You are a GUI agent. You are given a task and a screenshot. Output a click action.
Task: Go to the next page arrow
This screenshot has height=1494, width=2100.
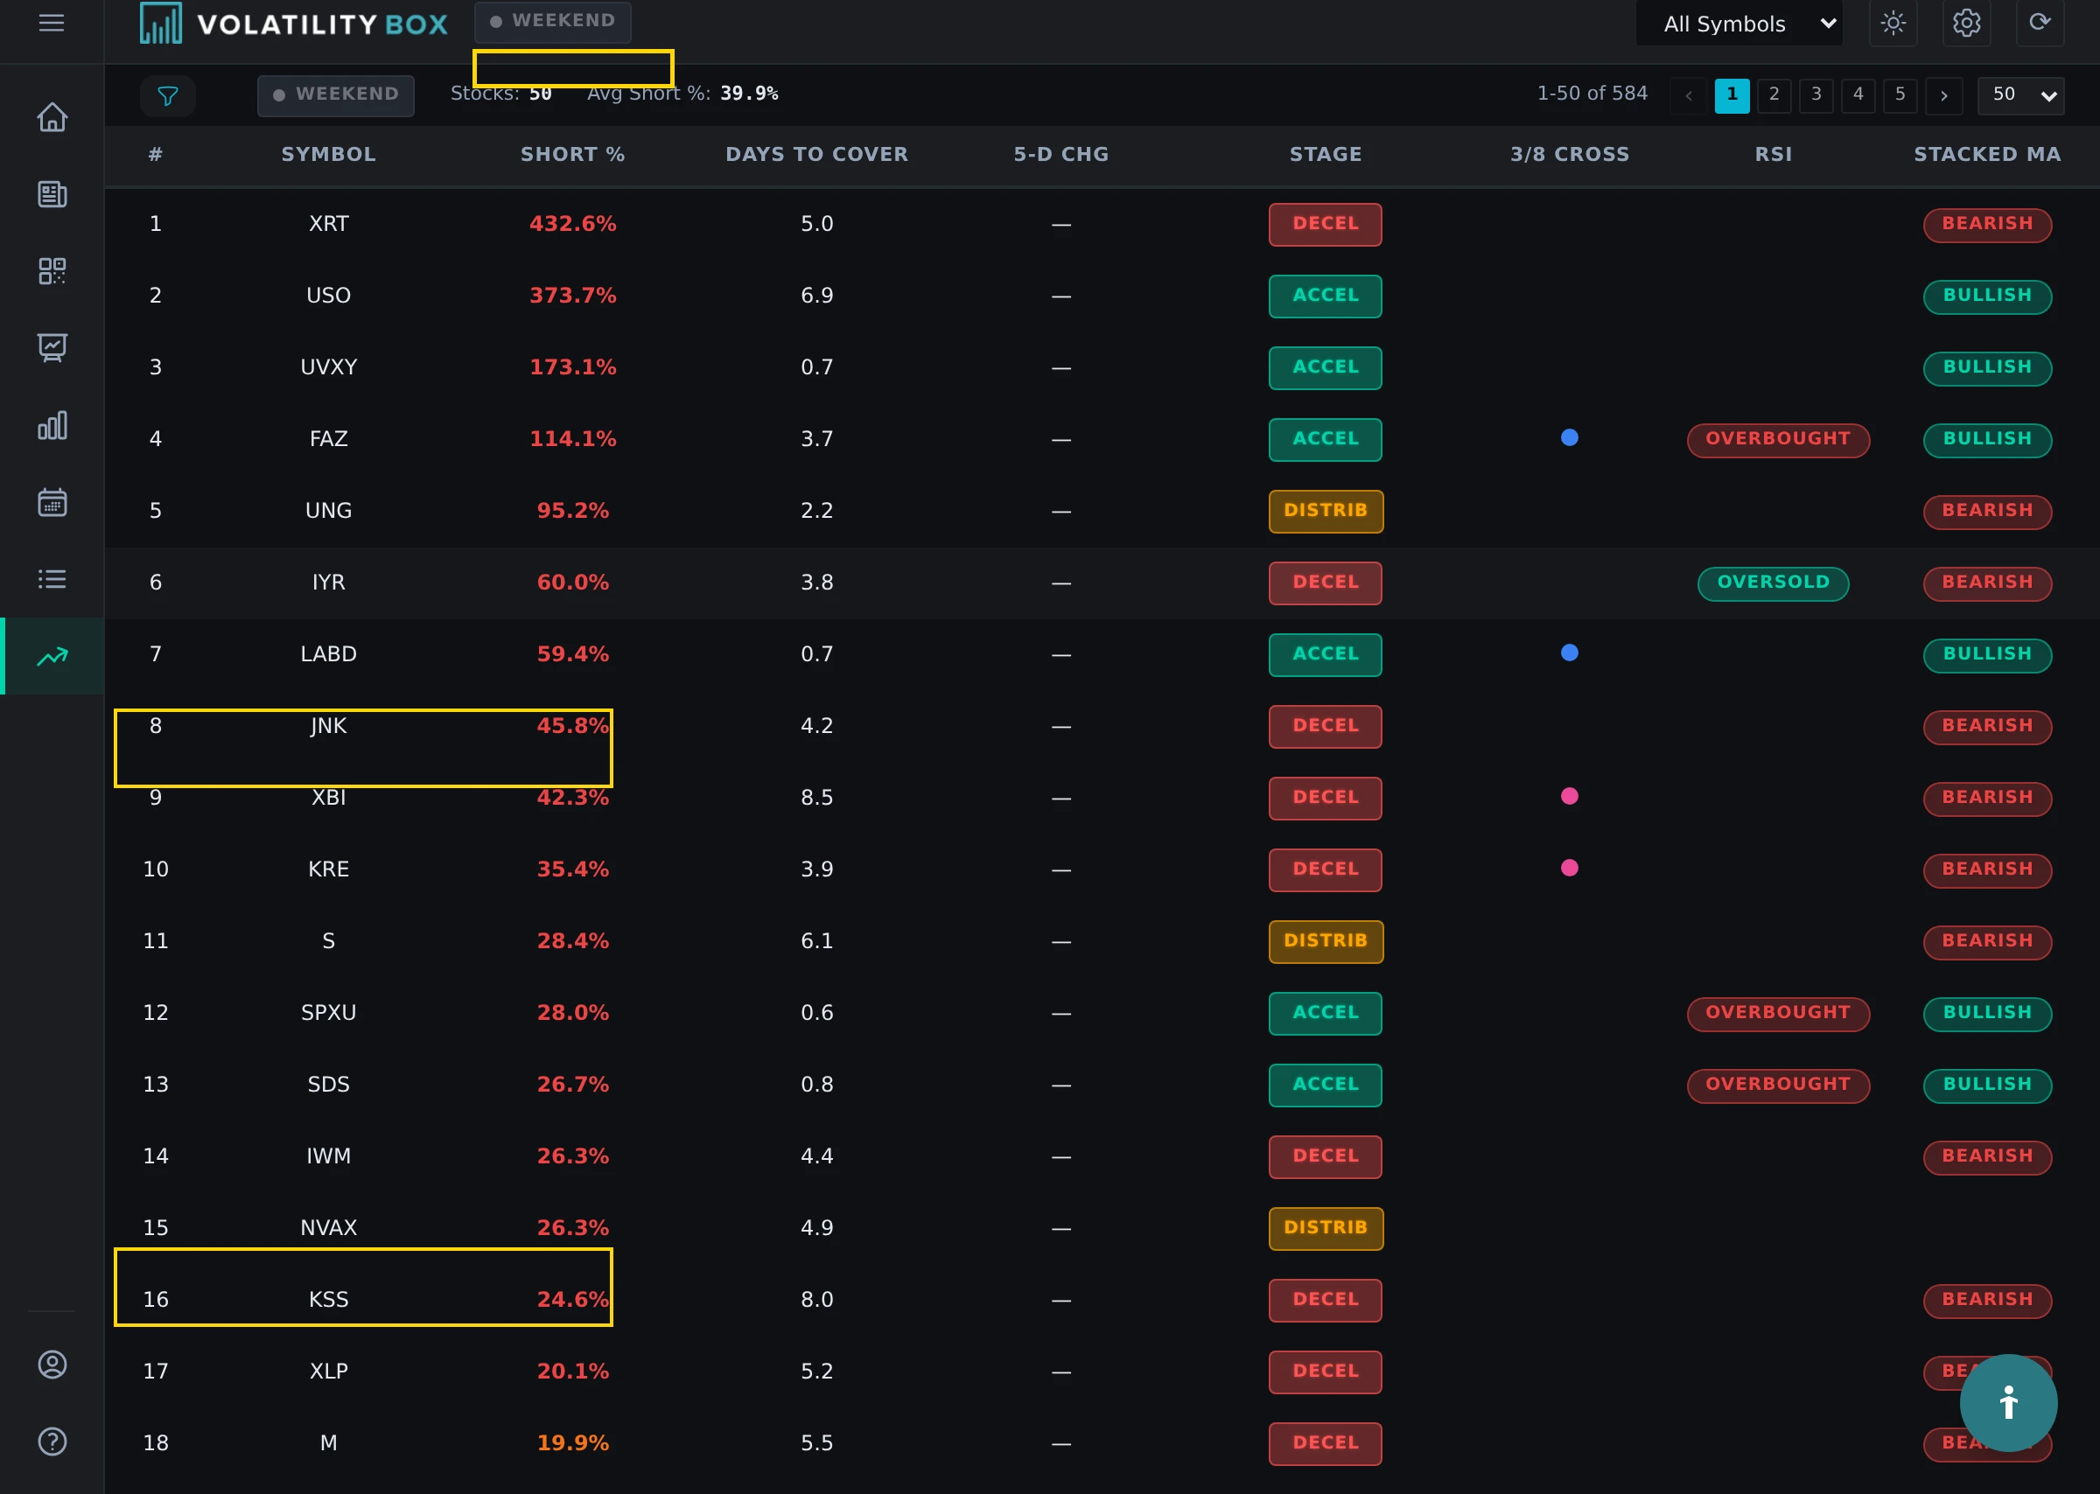[x=1943, y=95]
